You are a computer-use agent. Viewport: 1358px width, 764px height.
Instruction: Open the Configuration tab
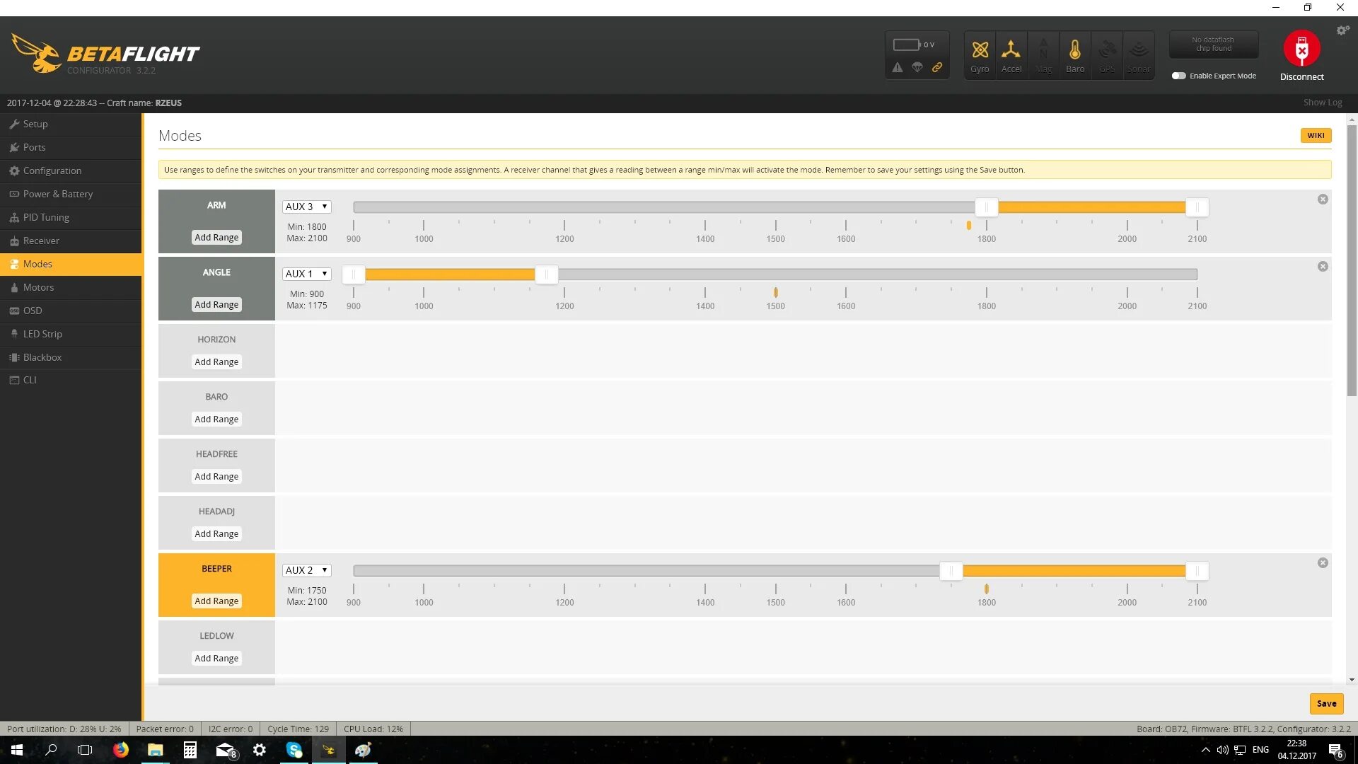tap(71, 170)
